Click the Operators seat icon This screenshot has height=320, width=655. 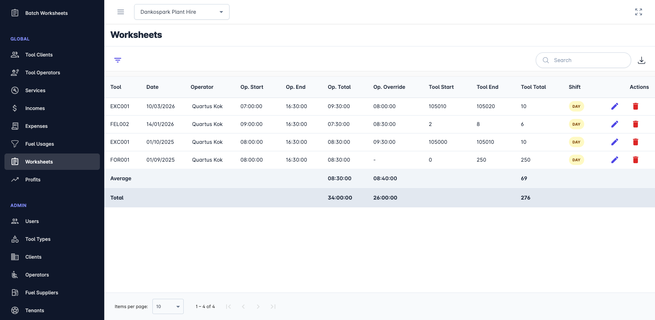coord(15,275)
